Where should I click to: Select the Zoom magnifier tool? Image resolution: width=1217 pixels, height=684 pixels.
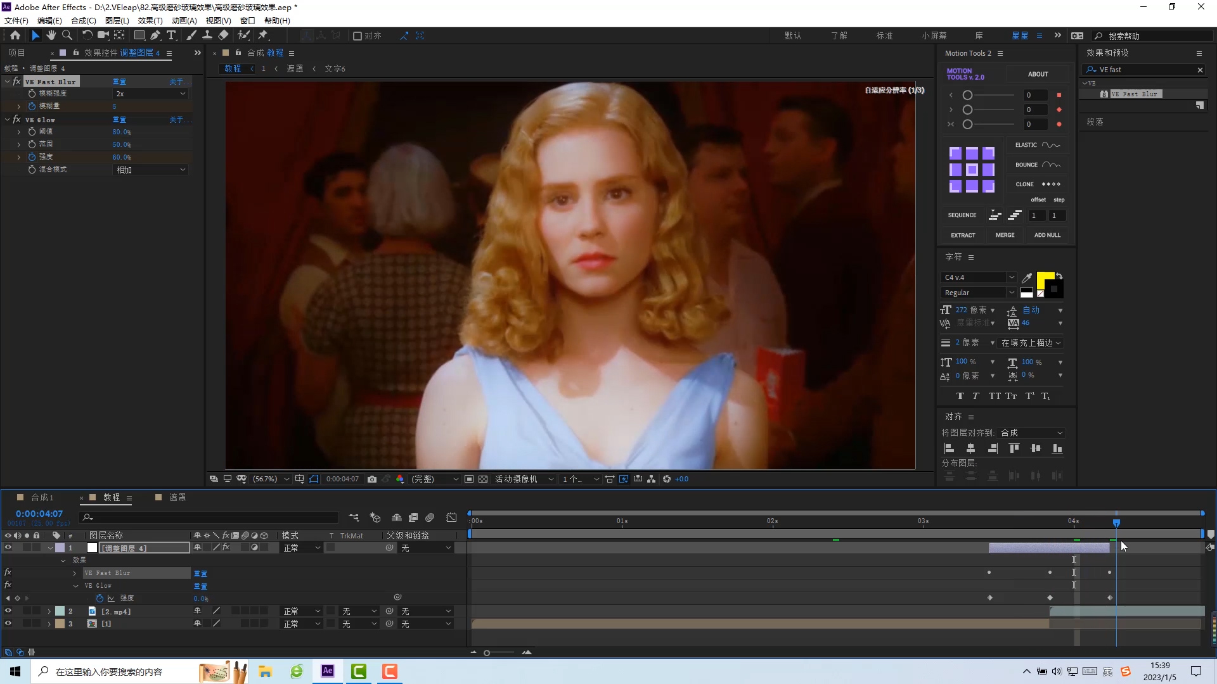coord(67,35)
